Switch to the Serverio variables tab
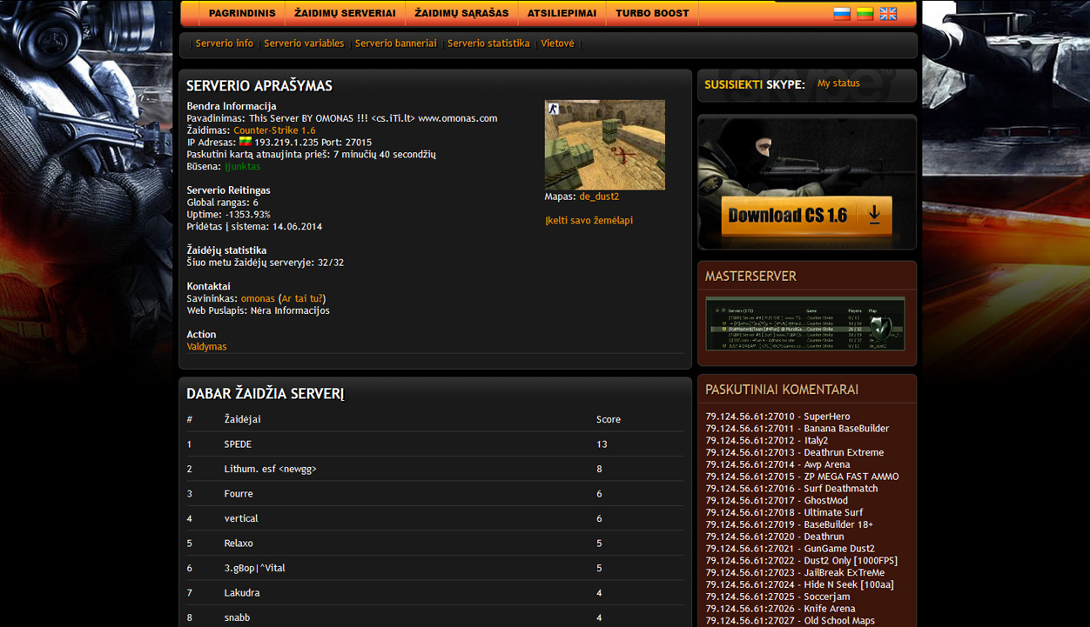 pos(304,43)
